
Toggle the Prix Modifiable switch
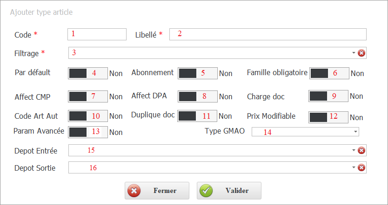pyautogui.click(x=328, y=116)
